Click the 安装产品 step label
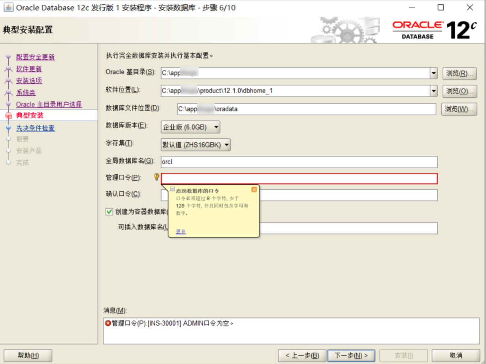Viewport: 486px width, 364px height. [x=29, y=151]
